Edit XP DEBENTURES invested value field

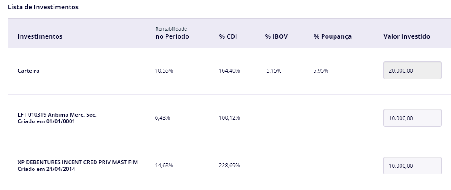point(412,166)
